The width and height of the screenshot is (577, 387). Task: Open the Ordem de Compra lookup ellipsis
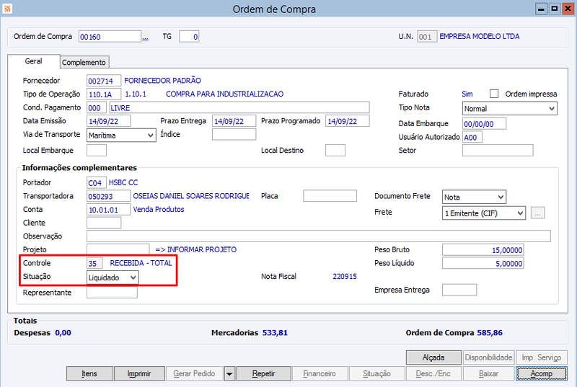pyautogui.click(x=146, y=37)
